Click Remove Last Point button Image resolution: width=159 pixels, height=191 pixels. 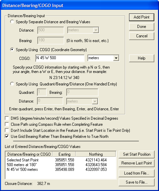pyautogui.click(x=136, y=163)
